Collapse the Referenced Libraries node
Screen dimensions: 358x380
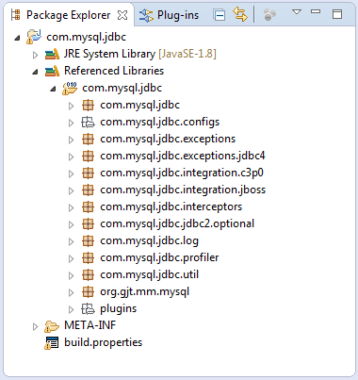(35, 73)
